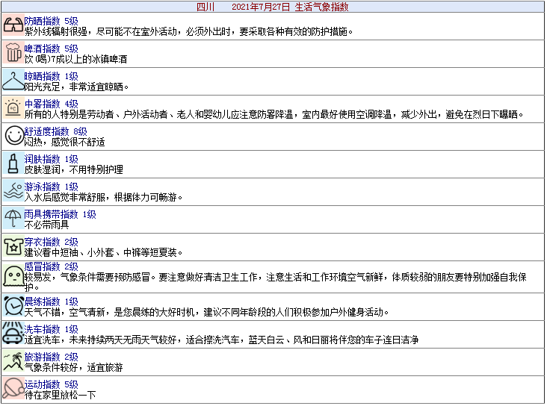Click the 生活气象指数 header title
The width and height of the screenshot is (547, 406).
pyautogui.click(x=321, y=7)
